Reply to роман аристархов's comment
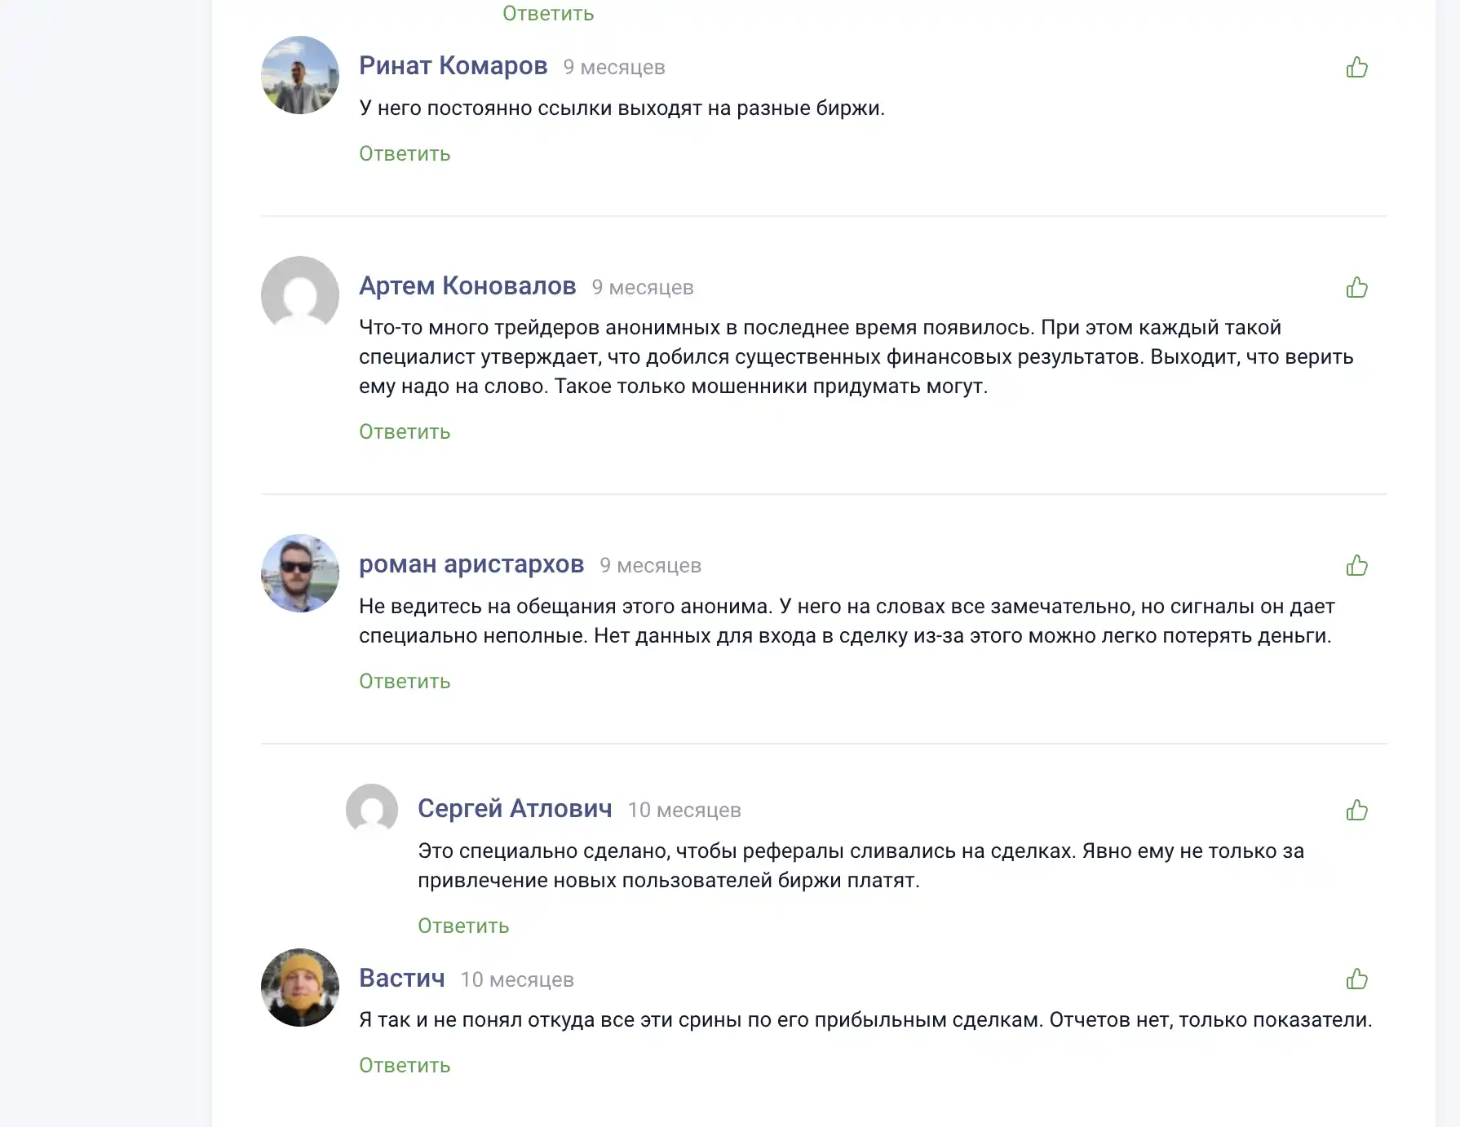 pos(405,682)
